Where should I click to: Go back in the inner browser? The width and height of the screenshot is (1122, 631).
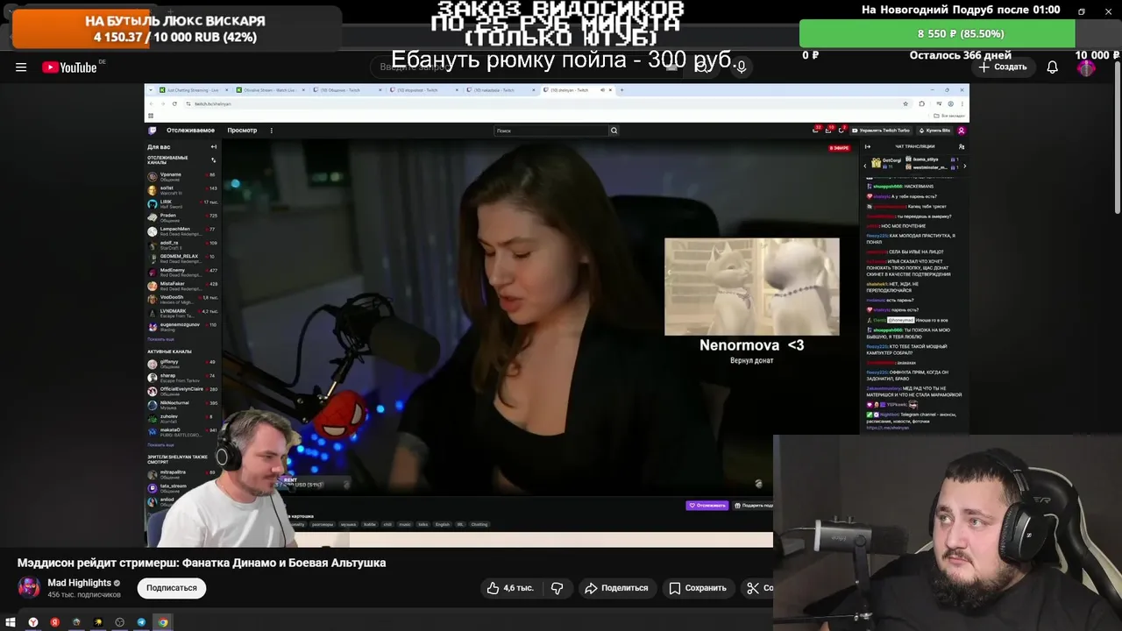click(x=152, y=103)
